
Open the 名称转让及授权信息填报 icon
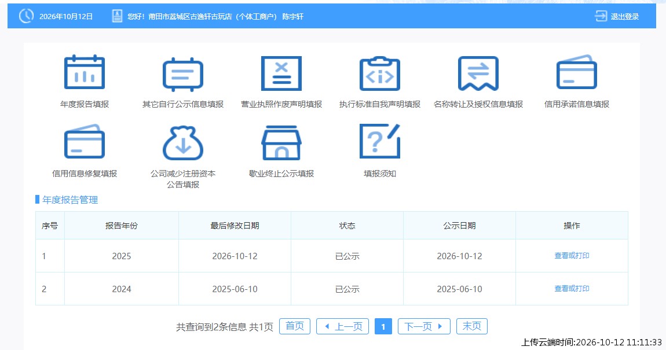coord(478,73)
